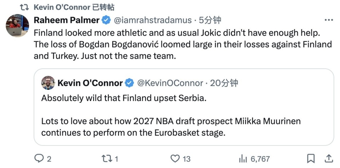The width and height of the screenshot is (340, 168).
Task: Open Raheem Palmer's profile name link
Action: tap(66, 20)
